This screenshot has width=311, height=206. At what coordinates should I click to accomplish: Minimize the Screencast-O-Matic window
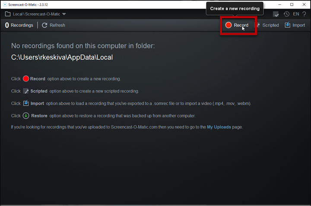coord(279,4)
